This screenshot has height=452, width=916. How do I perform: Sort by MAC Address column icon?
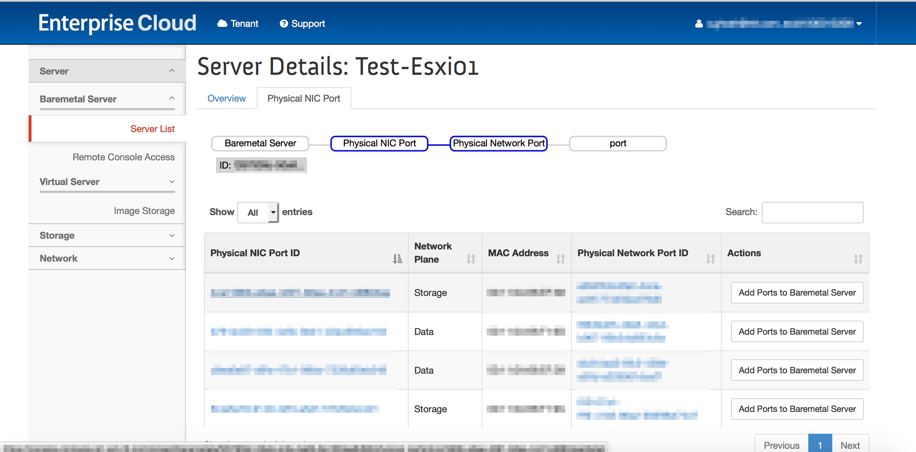tap(560, 258)
